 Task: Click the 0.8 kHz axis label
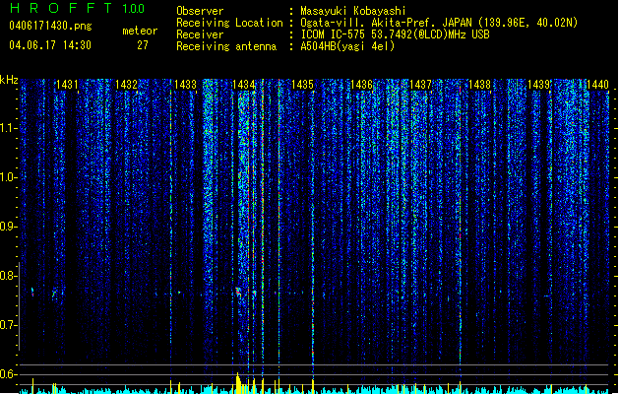8,276
